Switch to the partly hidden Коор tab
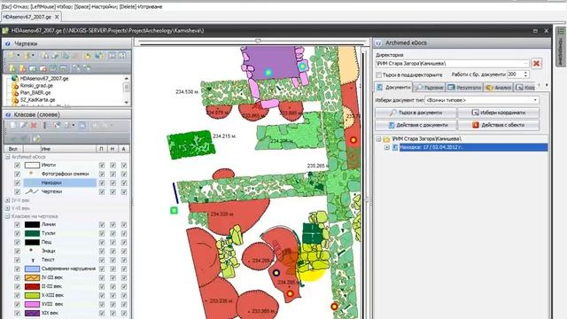 [524, 88]
